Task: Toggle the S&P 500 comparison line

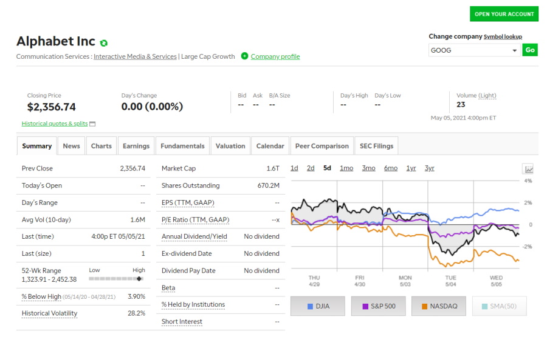Action: tap(379, 306)
